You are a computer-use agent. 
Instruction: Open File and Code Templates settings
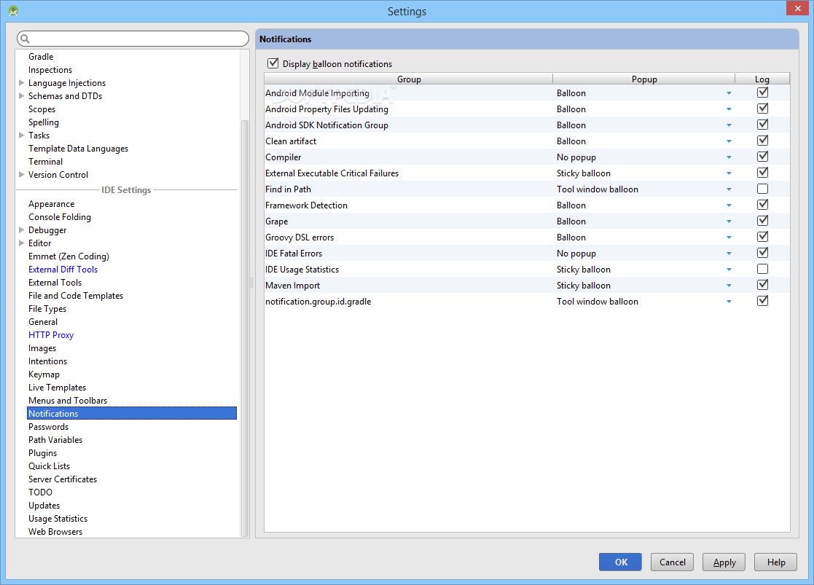(x=76, y=295)
